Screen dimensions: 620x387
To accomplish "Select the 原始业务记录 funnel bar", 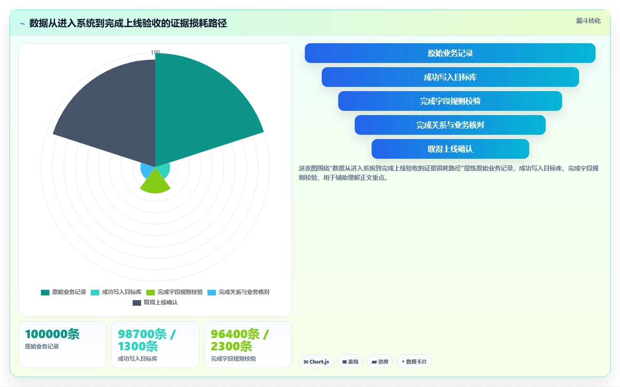I will pyautogui.click(x=450, y=53).
